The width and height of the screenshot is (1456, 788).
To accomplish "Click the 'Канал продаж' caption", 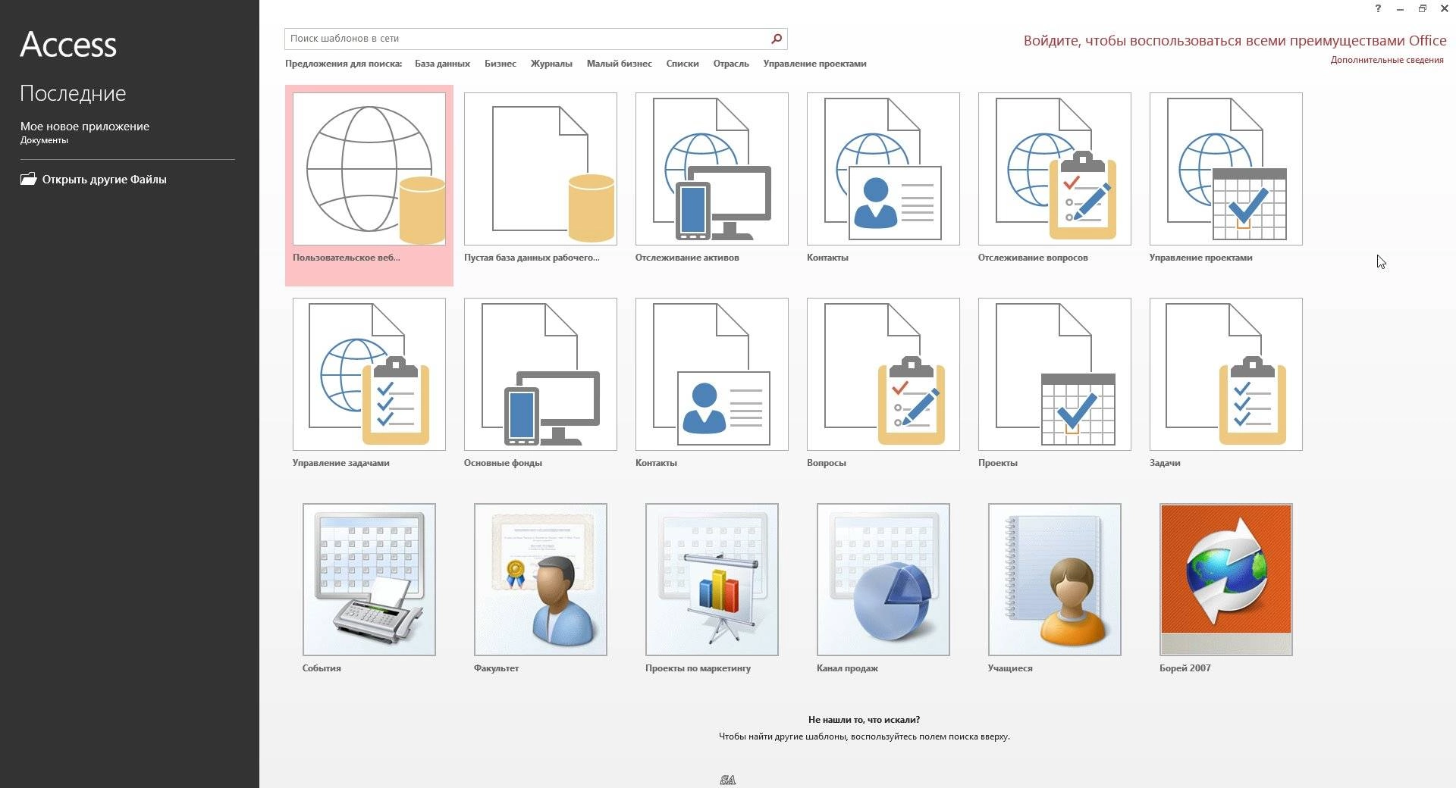I will tap(847, 668).
